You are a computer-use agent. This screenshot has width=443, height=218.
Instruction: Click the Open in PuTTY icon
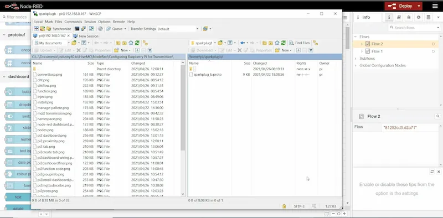[x=83, y=29]
